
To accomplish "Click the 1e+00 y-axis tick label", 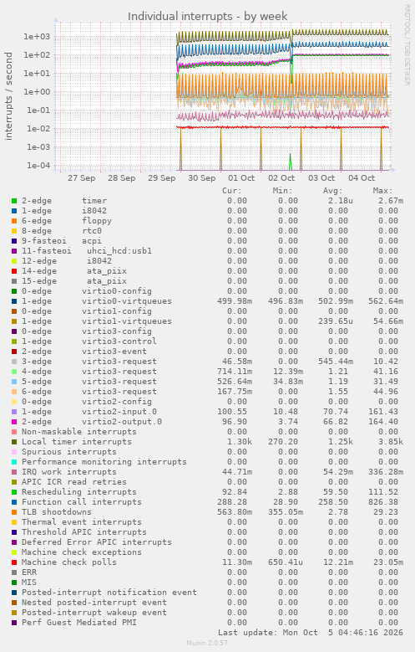I will coord(37,92).
